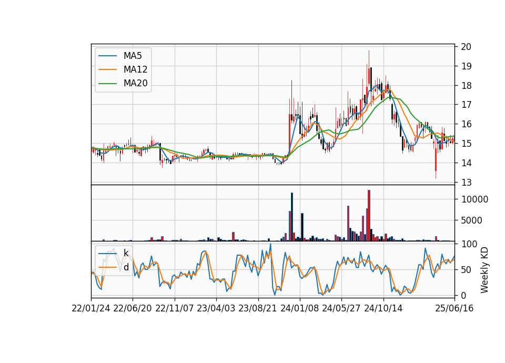Click the 25/06/16 date tick label

click(x=454, y=308)
